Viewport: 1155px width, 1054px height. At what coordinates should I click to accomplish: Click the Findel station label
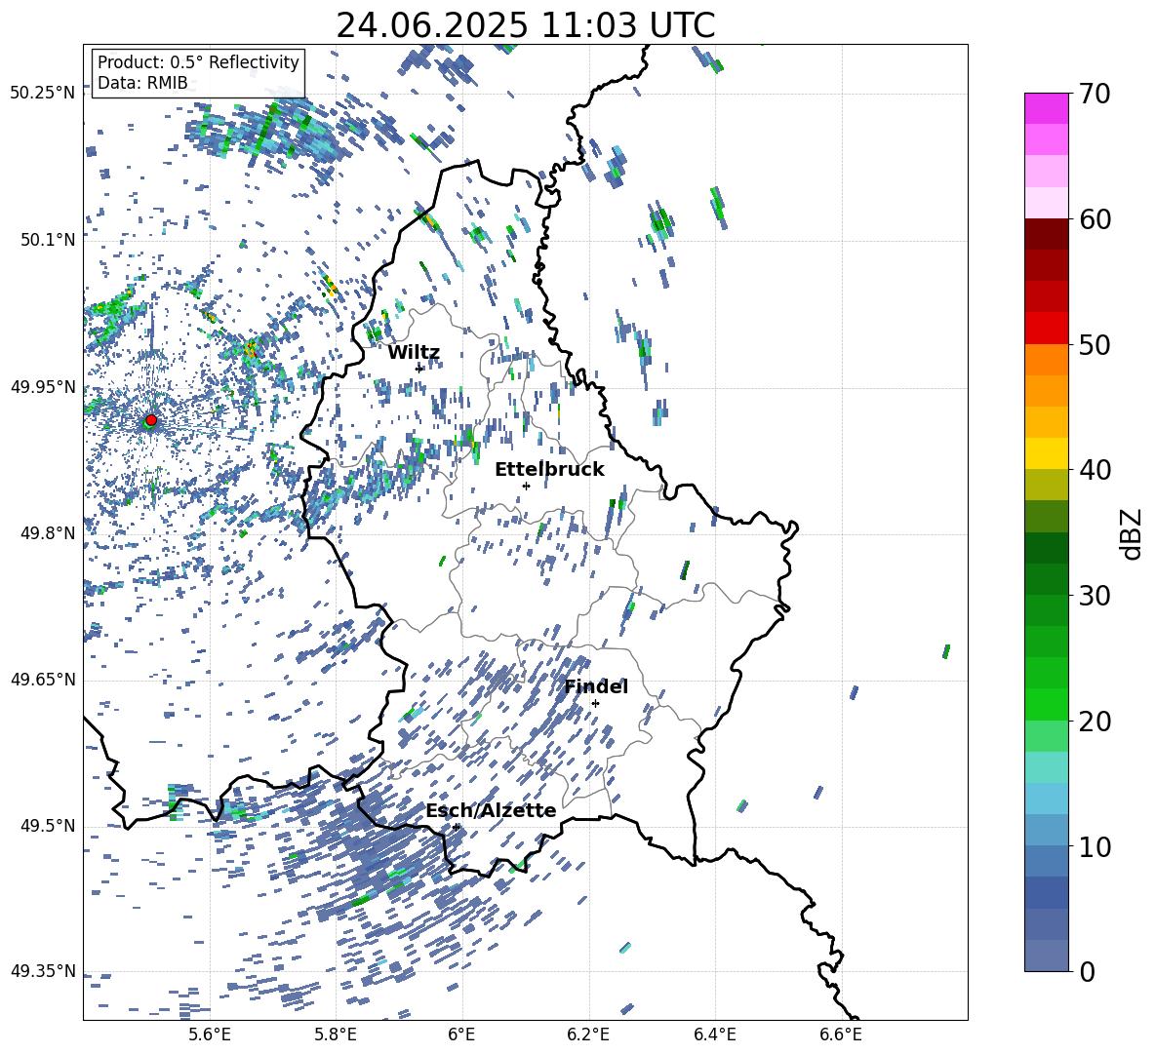[x=596, y=686]
